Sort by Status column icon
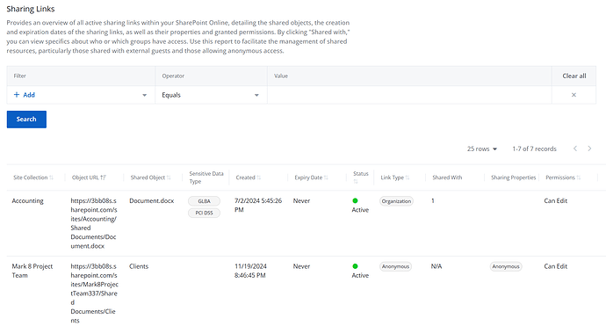 pos(356,182)
